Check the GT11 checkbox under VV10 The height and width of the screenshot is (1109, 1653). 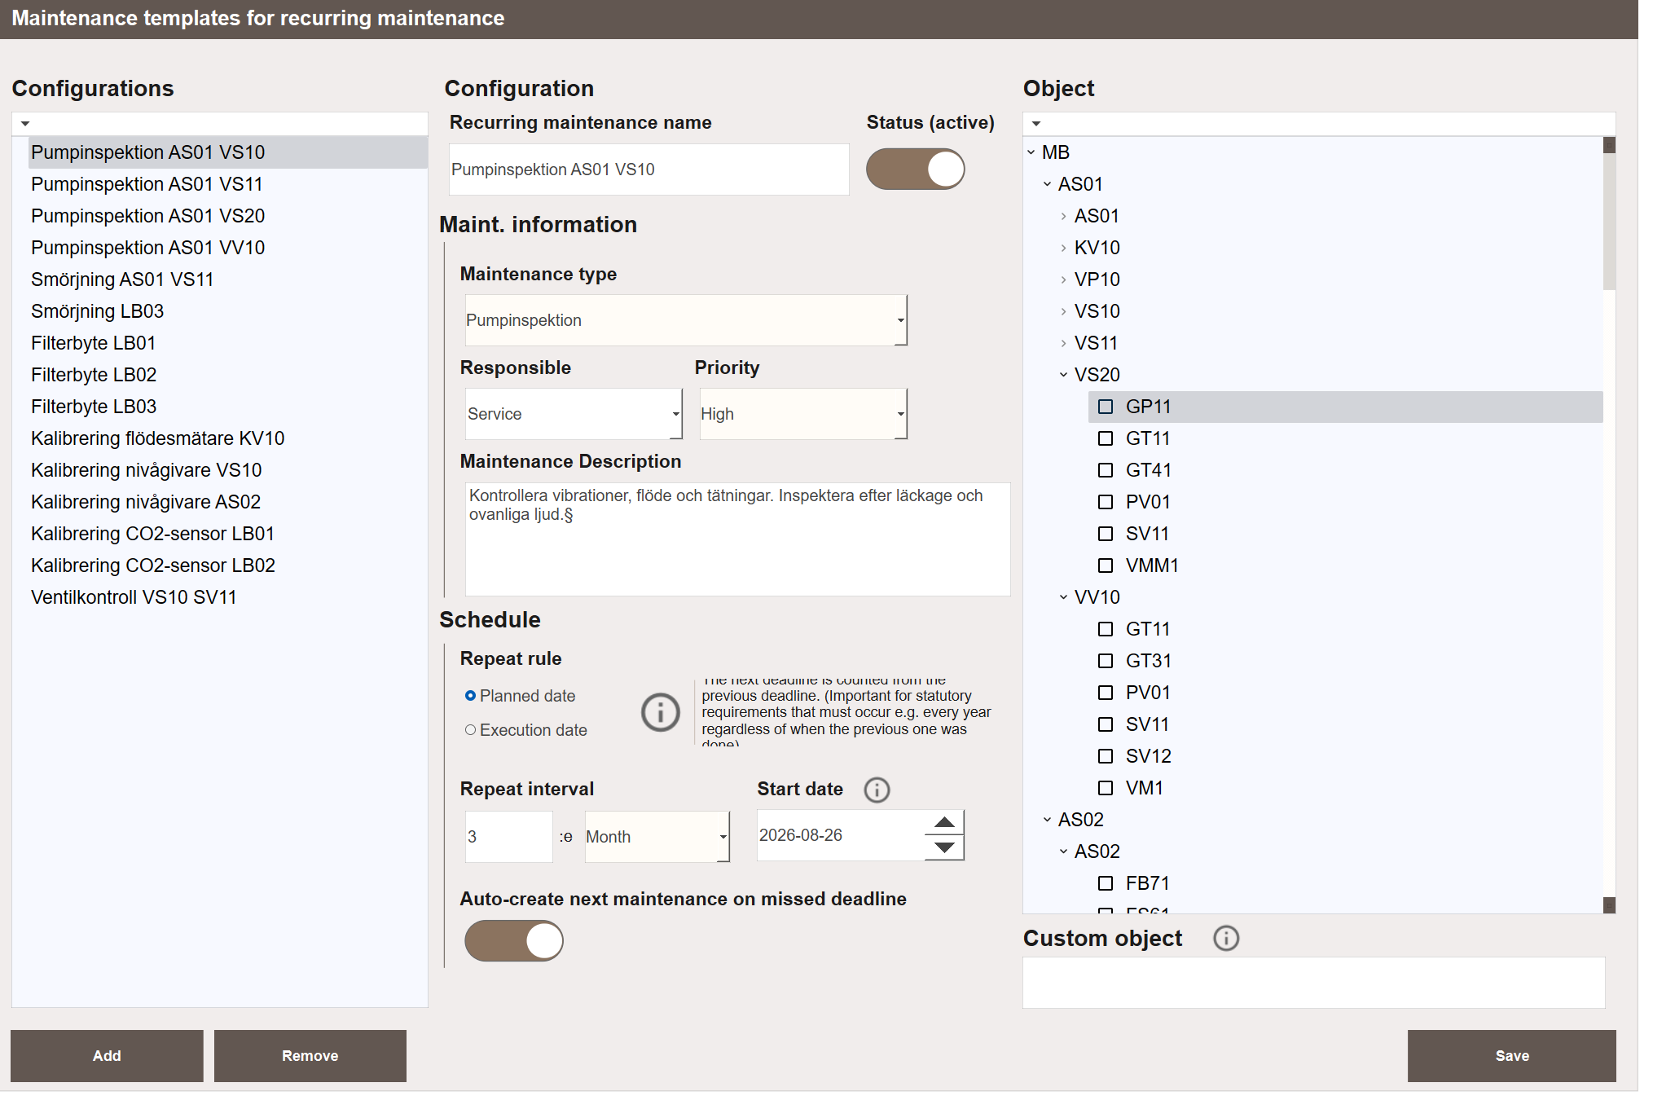point(1106,629)
